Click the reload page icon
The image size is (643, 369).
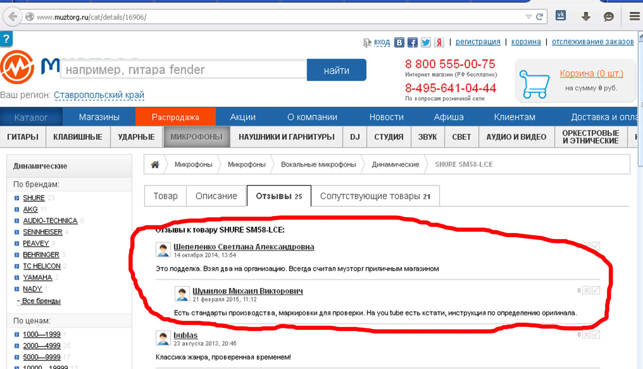540,17
